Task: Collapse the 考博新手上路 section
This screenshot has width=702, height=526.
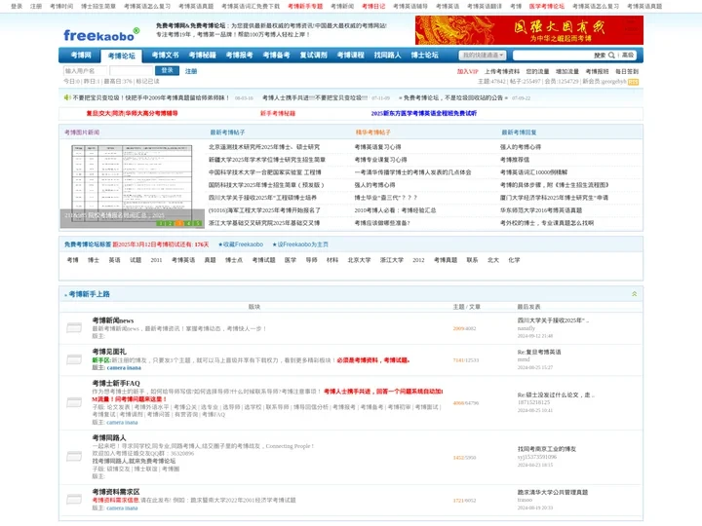Action: pyautogui.click(x=634, y=294)
